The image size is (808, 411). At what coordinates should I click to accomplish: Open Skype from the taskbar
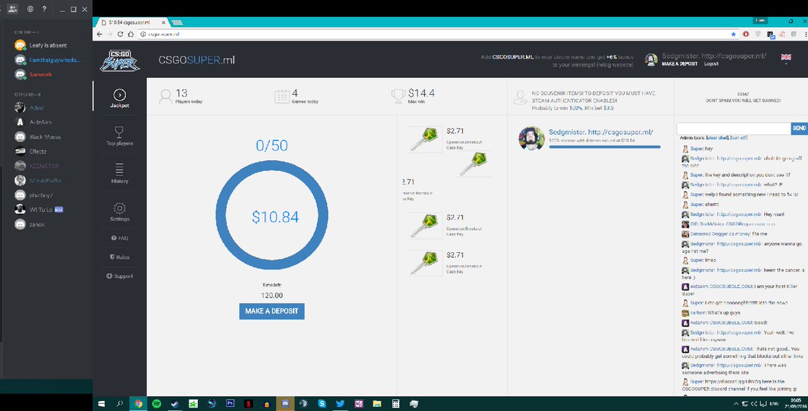[x=321, y=404]
